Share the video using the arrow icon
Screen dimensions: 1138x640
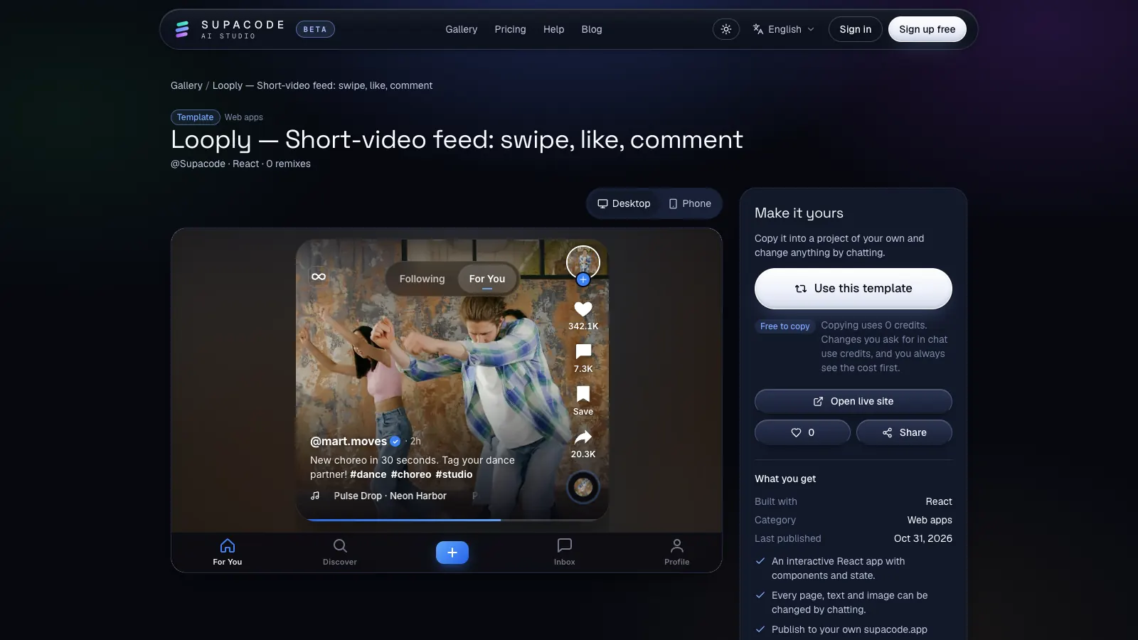tap(583, 437)
